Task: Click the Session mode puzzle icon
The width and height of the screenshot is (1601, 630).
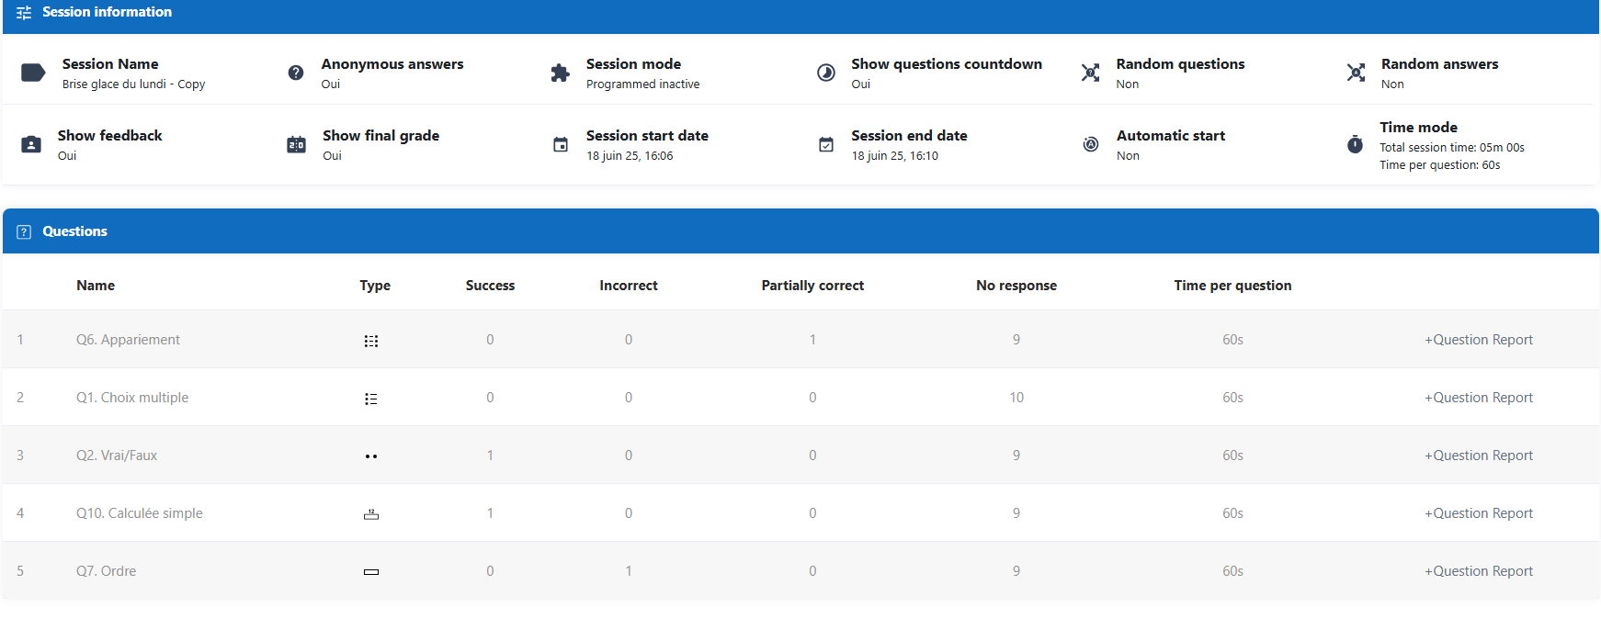Action: (x=560, y=73)
